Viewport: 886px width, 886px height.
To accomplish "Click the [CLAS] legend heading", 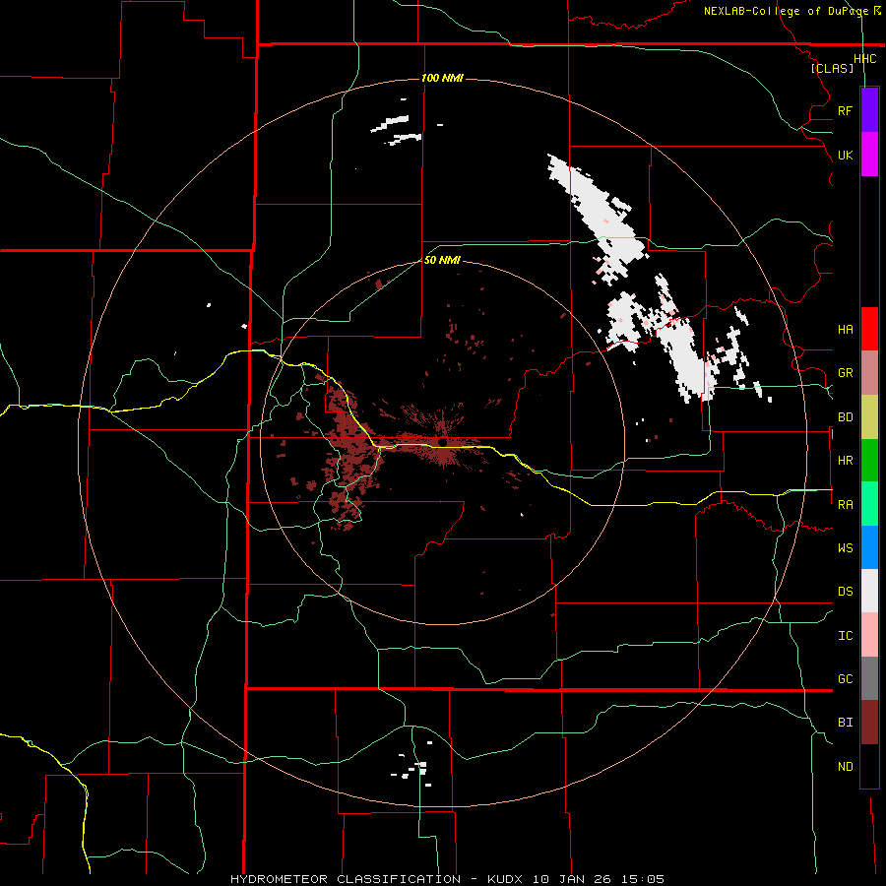I will [x=832, y=68].
